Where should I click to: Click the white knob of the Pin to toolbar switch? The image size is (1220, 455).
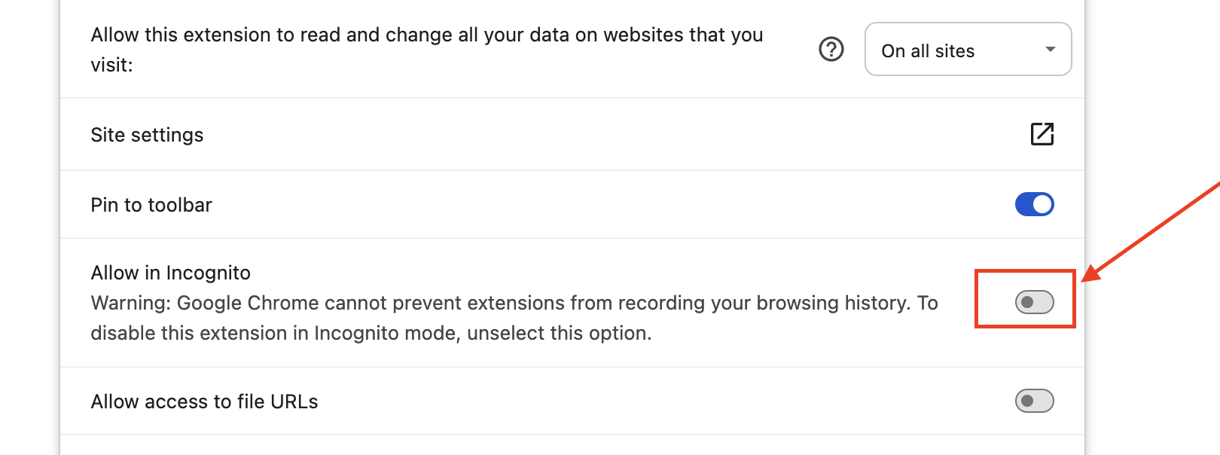(1042, 204)
